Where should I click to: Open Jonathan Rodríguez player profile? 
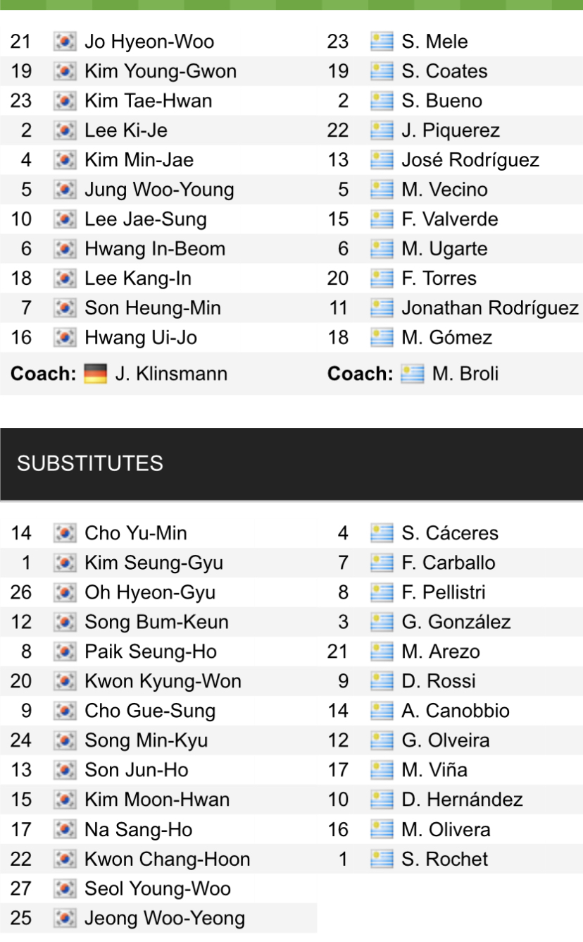click(490, 308)
